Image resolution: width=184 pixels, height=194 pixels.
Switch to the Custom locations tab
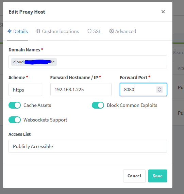pyautogui.click(x=57, y=31)
